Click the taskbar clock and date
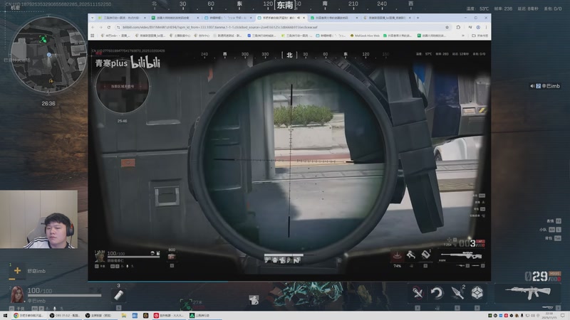The image size is (570, 320). point(549,316)
